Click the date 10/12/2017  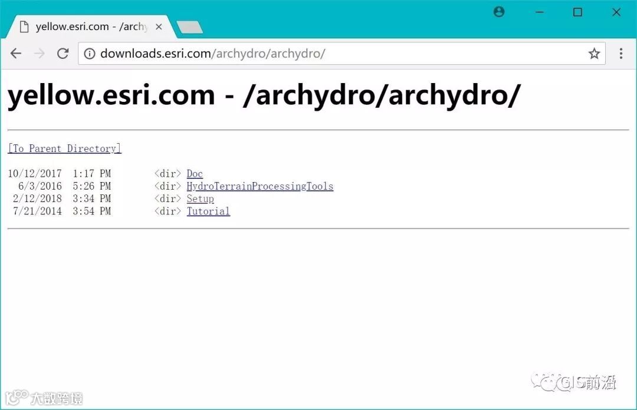pyautogui.click(x=35, y=173)
